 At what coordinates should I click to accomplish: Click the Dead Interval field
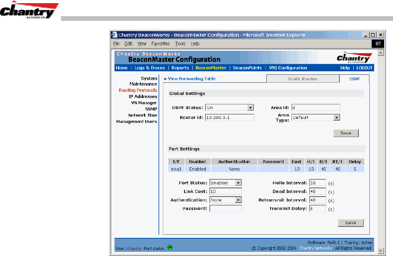(317, 191)
